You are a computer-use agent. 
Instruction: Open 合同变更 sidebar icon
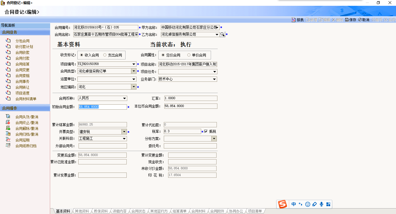(x=8, y=70)
